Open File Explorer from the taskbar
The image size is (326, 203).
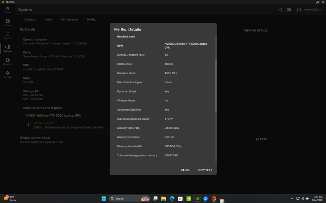pos(163,198)
